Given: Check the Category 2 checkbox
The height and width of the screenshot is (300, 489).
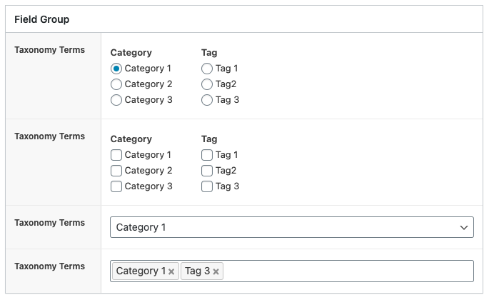Looking at the screenshot, I should point(116,171).
